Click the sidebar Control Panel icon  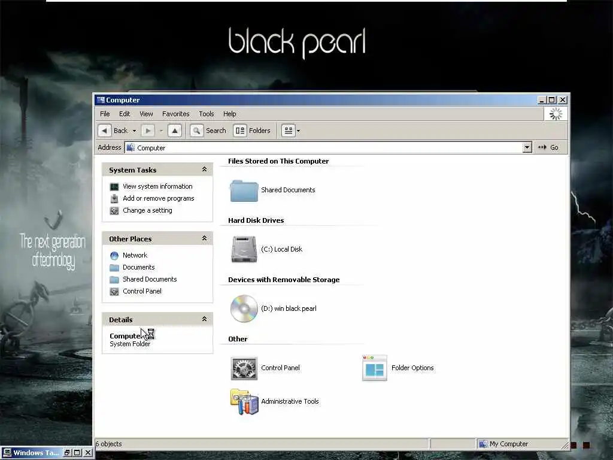[x=114, y=292]
